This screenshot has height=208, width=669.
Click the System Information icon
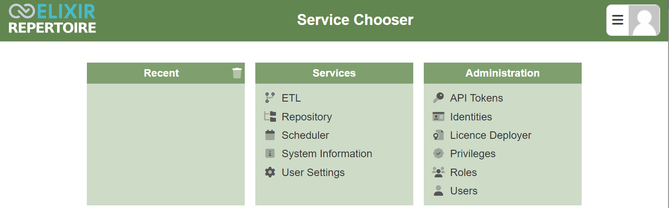270,154
